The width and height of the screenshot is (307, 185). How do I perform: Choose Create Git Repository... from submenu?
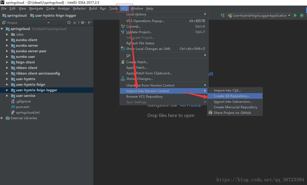235,96
